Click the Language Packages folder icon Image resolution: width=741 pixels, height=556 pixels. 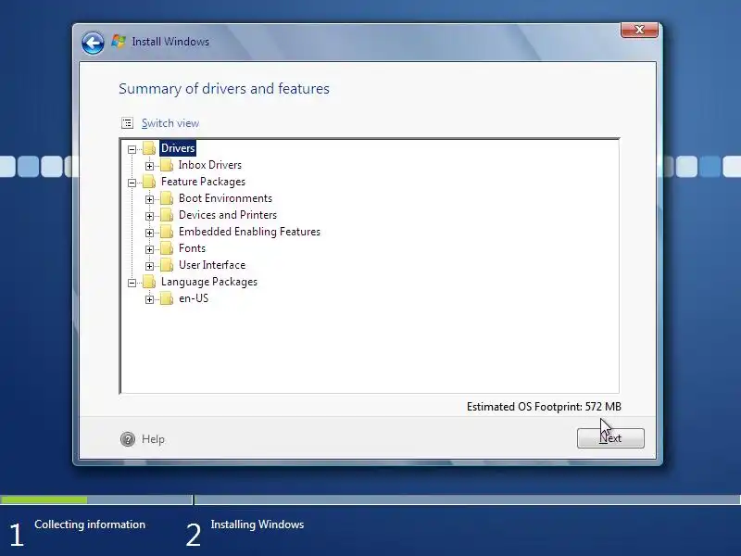point(149,282)
